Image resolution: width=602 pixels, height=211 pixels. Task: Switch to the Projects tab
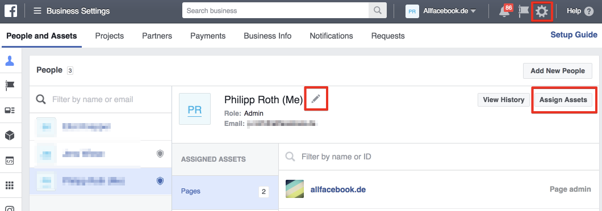(x=110, y=36)
